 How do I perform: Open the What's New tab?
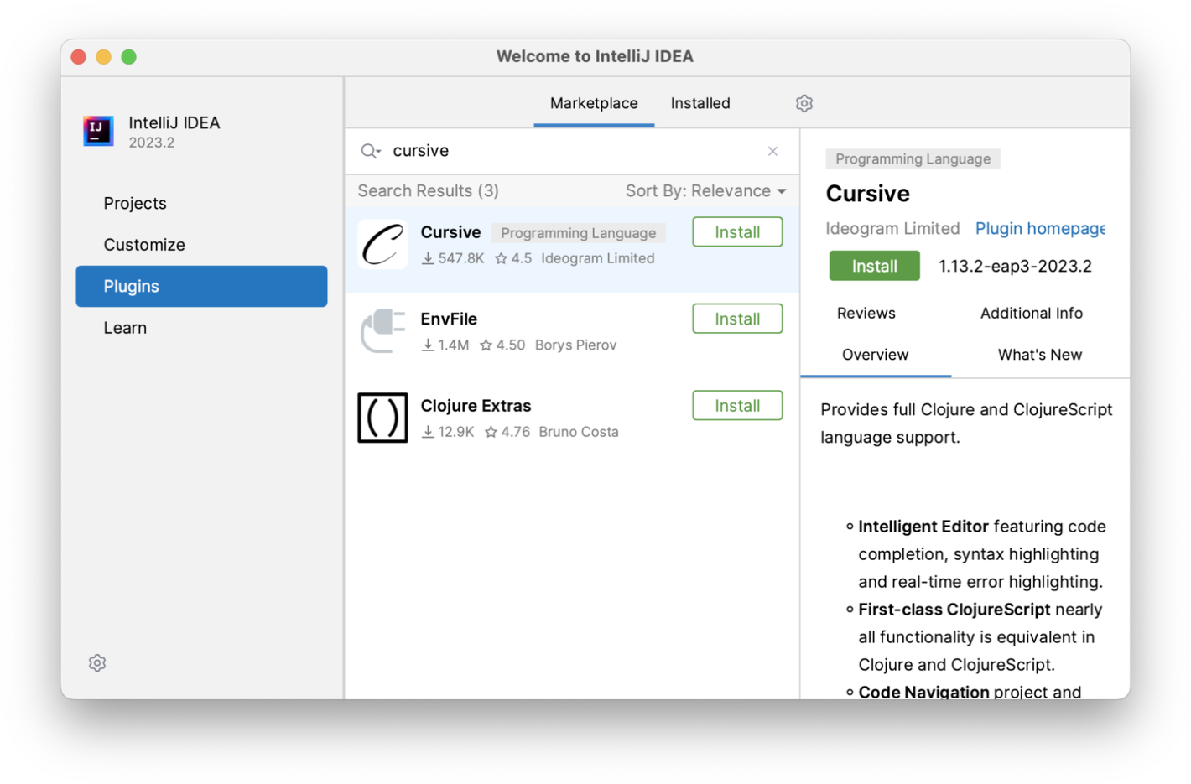click(1039, 355)
